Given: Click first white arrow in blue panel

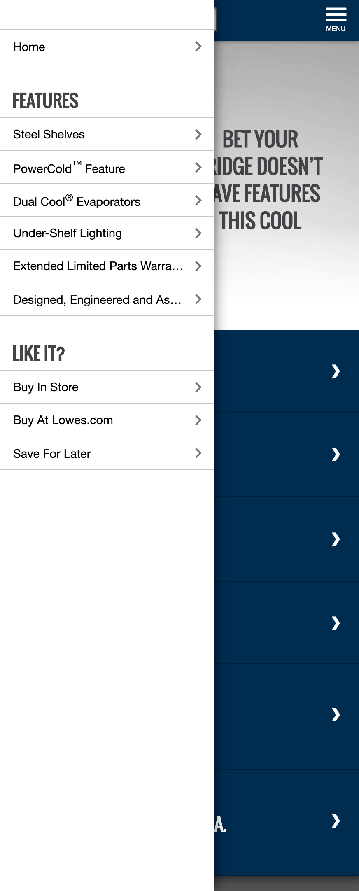Looking at the screenshot, I should (336, 371).
